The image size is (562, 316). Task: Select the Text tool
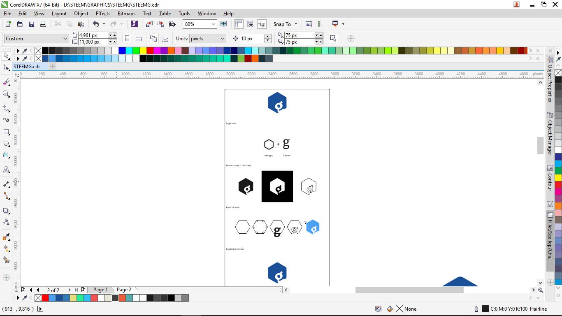[6, 170]
